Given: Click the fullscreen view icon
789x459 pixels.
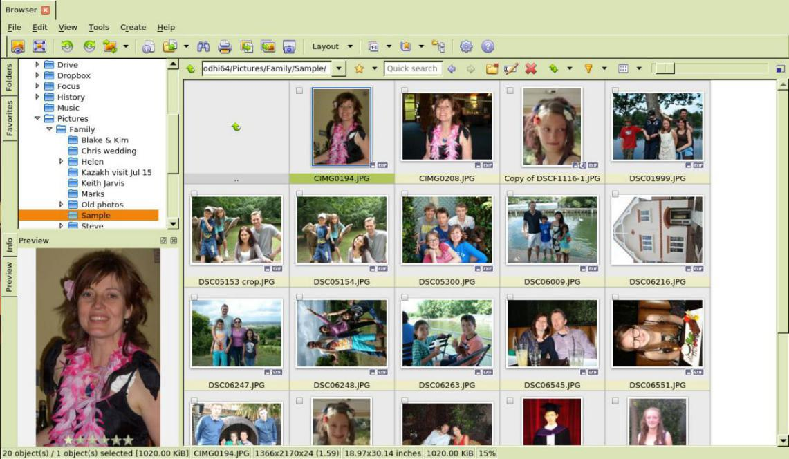Looking at the screenshot, I should pyautogui.click(x=39, y=47).
